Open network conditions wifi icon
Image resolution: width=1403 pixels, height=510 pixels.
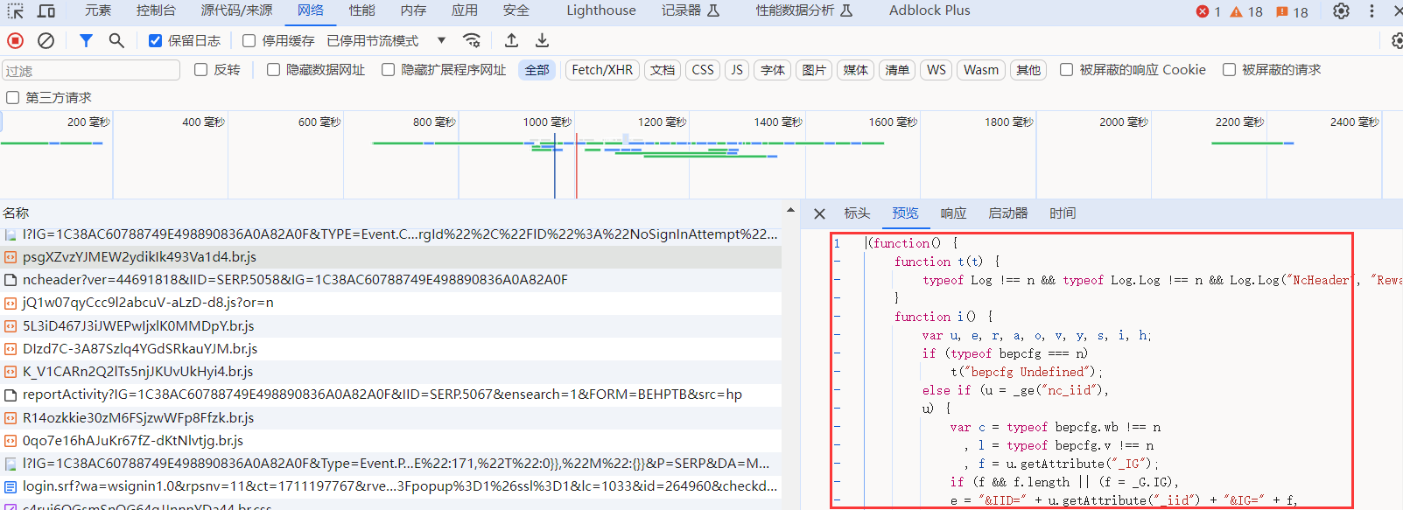[472, 40]
